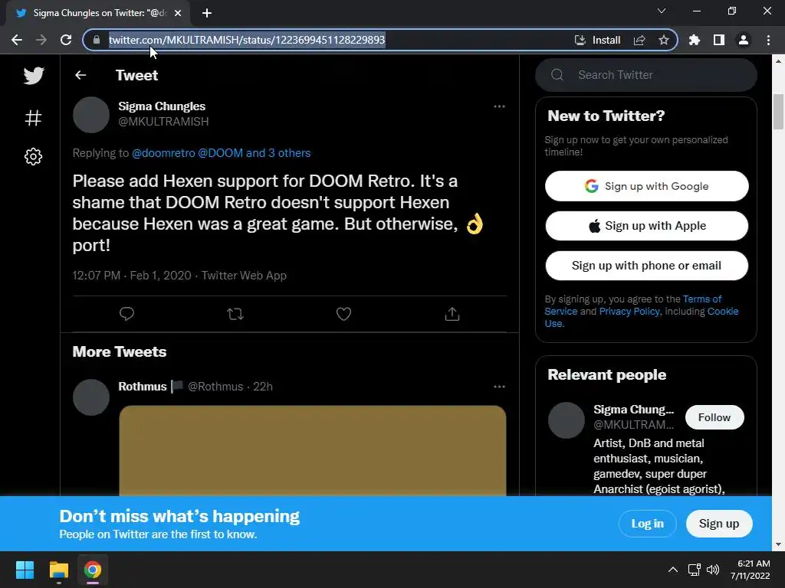Click the Chrome icon in the taskbar
This screenshot has height=588, width=785.
93,570
